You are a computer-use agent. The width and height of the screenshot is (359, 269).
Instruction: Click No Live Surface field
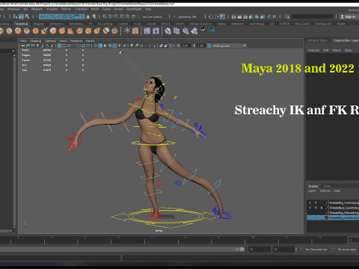(x=153, y=16)
